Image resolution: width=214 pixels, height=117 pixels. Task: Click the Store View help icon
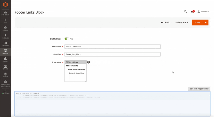[88, 62]
